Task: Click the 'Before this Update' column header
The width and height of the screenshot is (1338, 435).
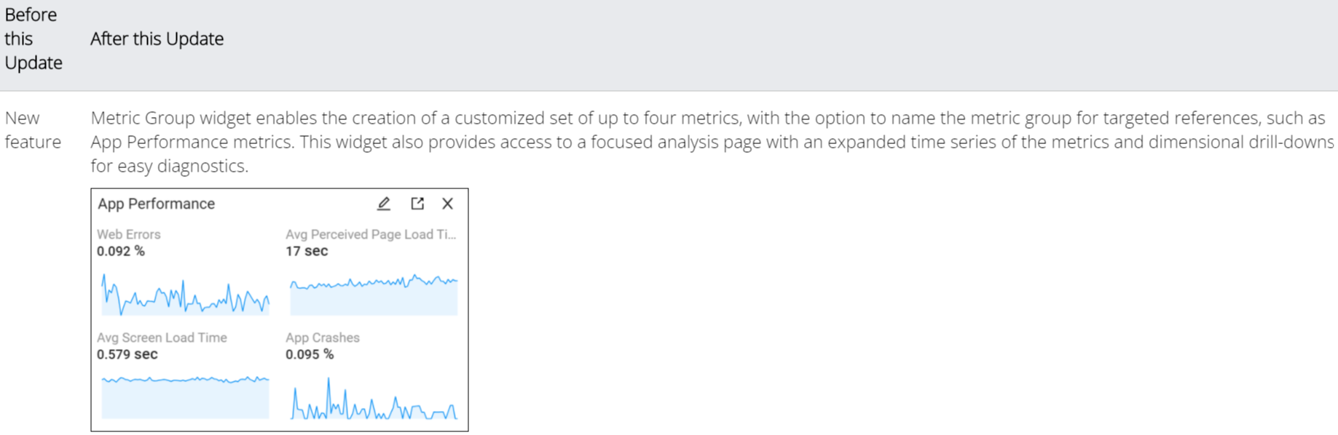Action: [34, 39]
